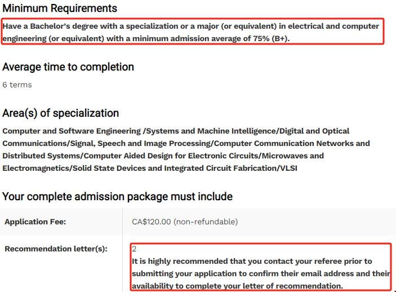Click the Area(s) of specialization heading

(60, 113)
